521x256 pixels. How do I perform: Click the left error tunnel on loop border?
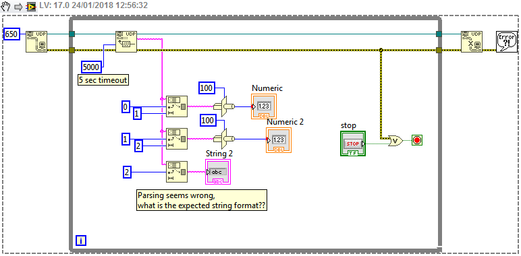coord(72,50)
